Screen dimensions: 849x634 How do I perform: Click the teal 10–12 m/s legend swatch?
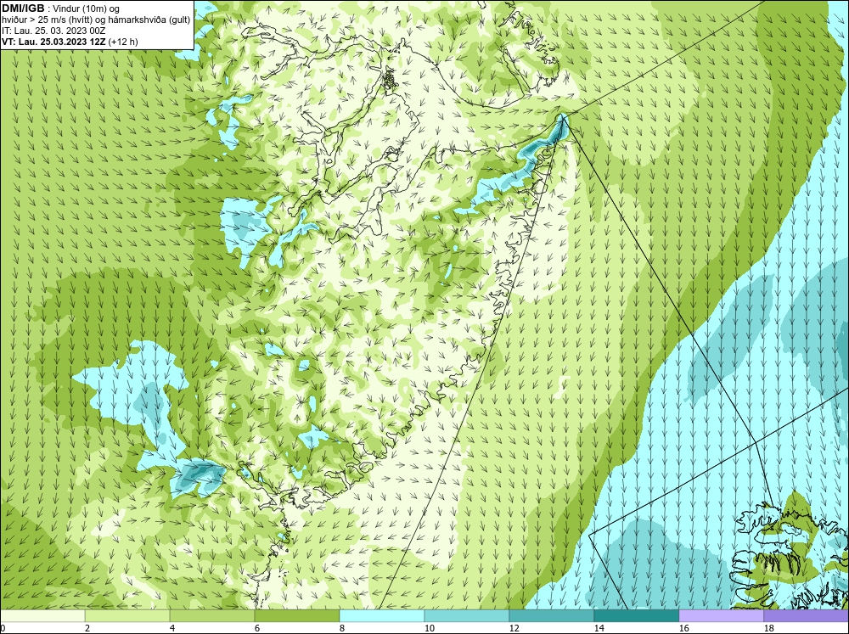pyautogui.click(x=467, y=616)
